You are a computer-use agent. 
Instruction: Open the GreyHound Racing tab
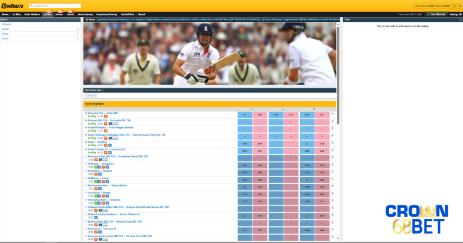107,14
